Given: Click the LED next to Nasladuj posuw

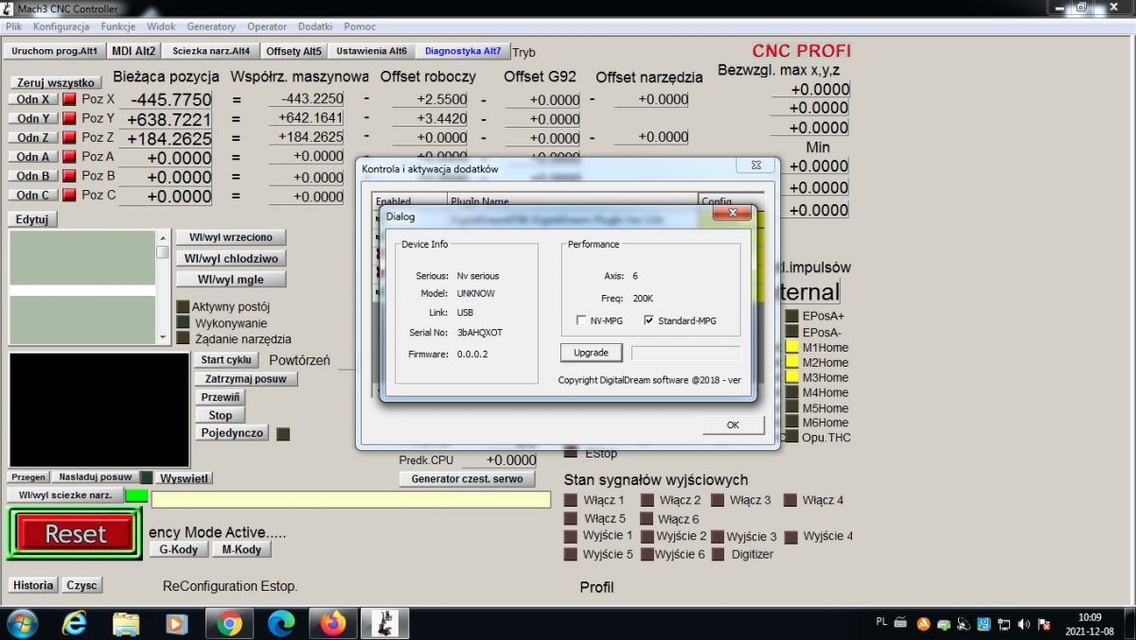Looking at the screenshot, I should click(147, 477).
